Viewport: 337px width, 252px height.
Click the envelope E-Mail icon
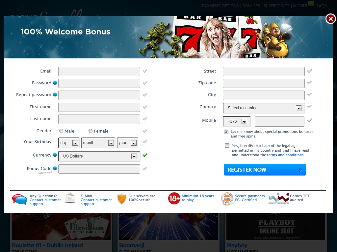[70, 198]
